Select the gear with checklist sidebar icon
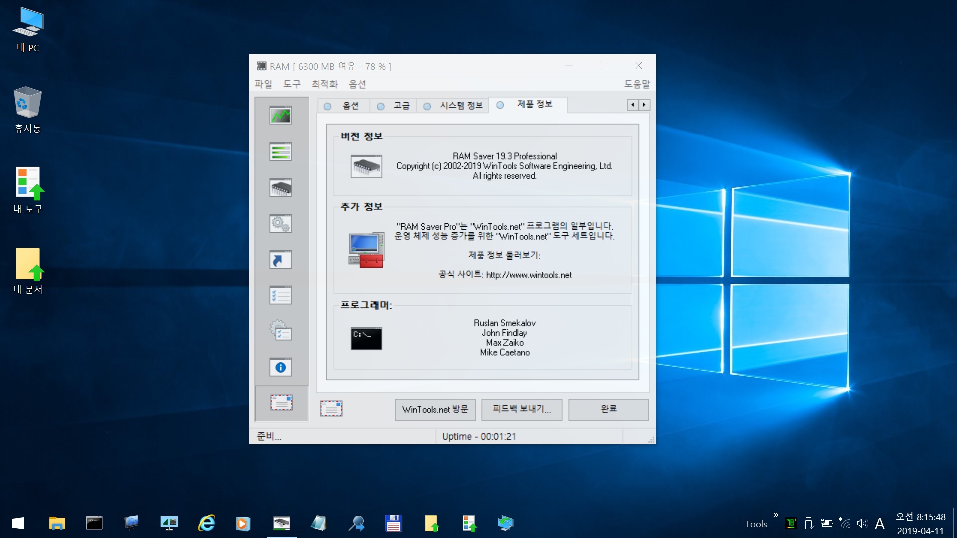 (x=281, y=331)
